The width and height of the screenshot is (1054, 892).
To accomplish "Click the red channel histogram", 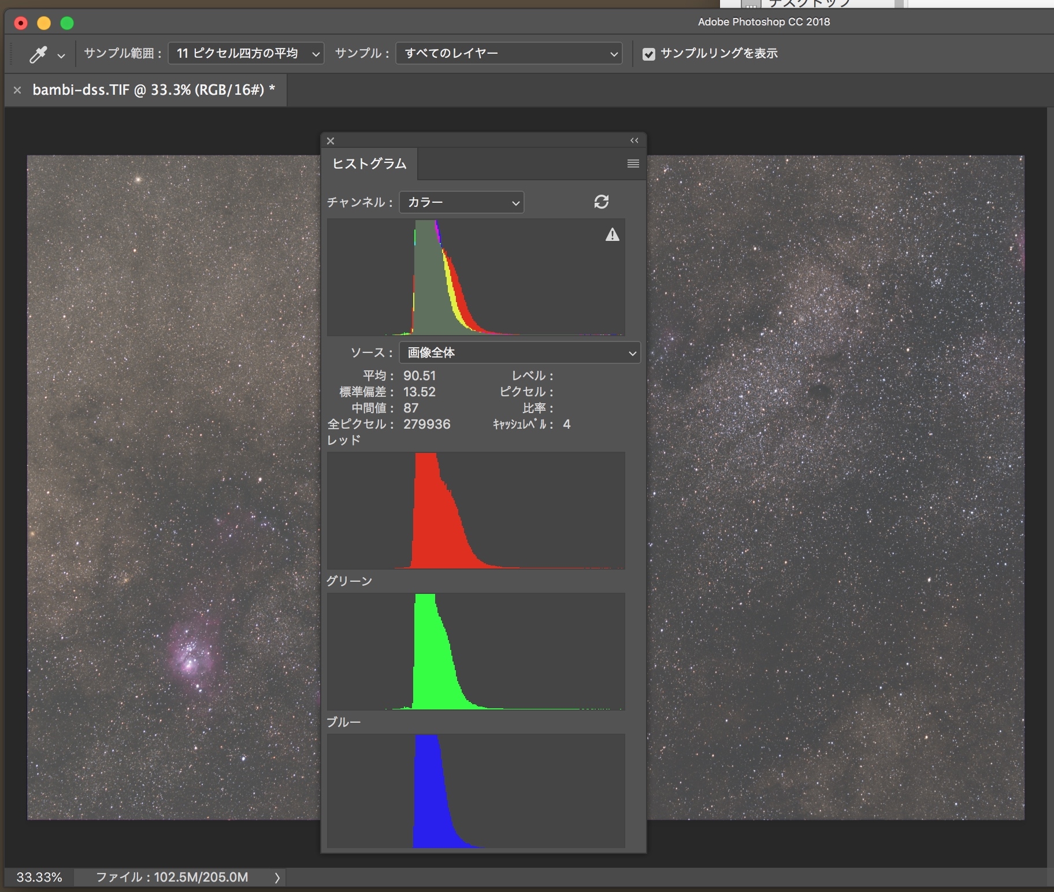I will coord(476,511).
